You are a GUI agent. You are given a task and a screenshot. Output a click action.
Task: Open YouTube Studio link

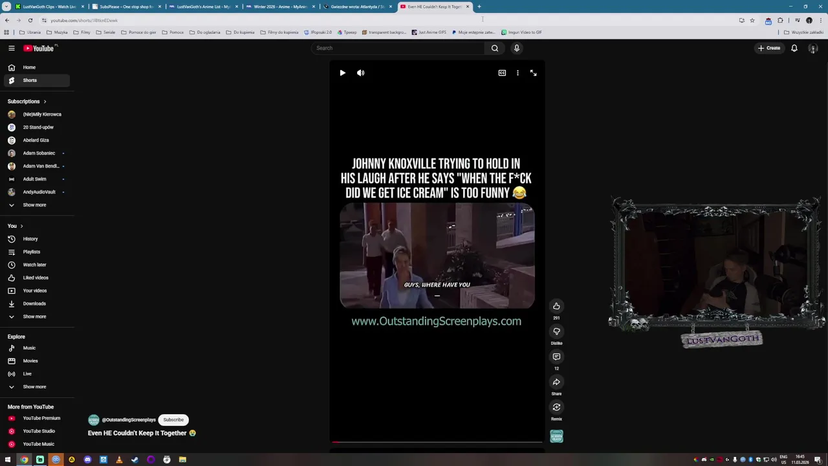coord(36,431)
